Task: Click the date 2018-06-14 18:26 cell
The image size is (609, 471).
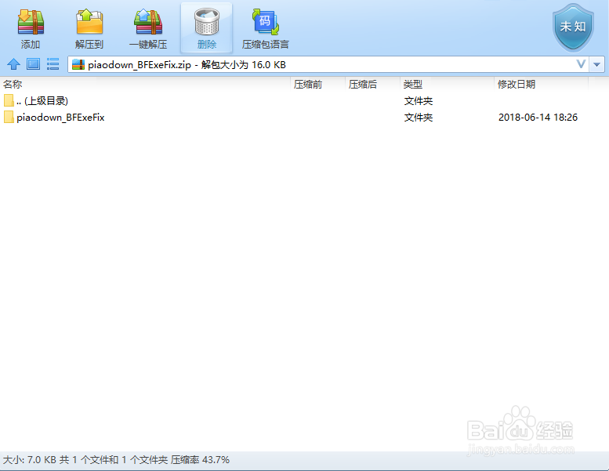Action: pyautogui.click(x=538, y=118)
